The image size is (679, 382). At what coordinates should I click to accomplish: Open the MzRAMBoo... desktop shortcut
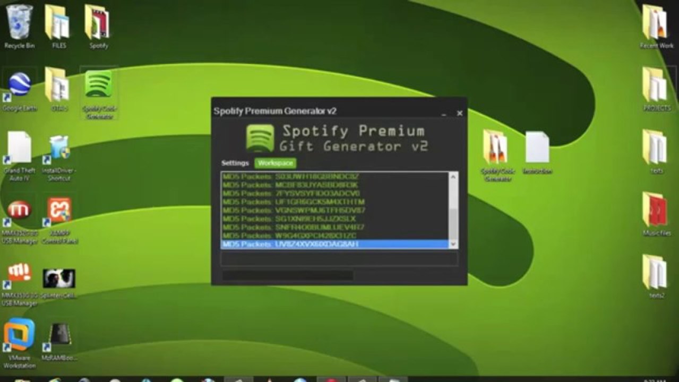pyautogui.click(x=60, y=342)
